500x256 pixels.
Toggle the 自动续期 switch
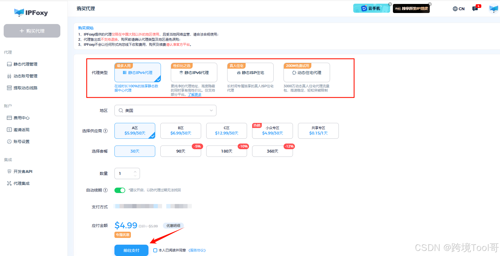point(120,190)
